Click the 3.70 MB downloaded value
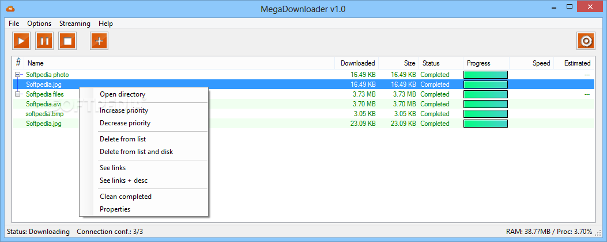The image size is (607, 242). click(x=364, y=104)
